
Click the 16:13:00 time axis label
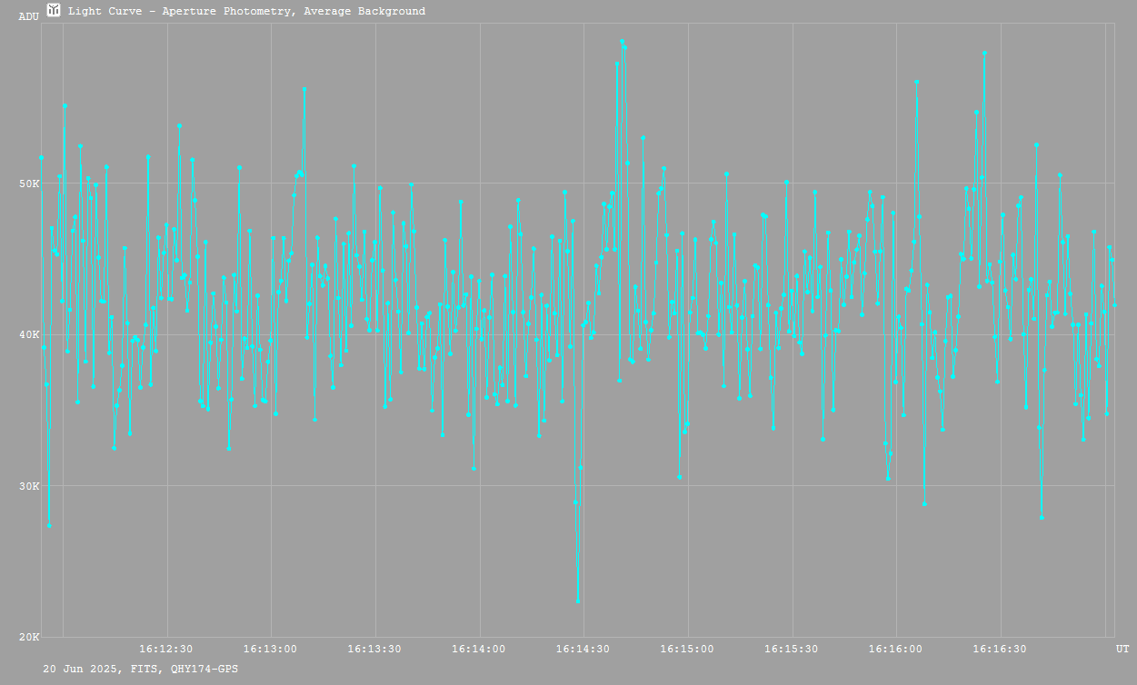point(270,649)
